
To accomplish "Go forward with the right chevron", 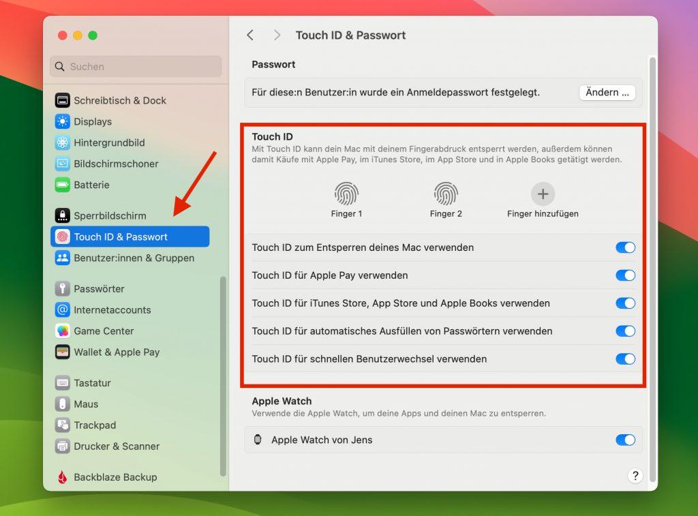I will [277, 35].
